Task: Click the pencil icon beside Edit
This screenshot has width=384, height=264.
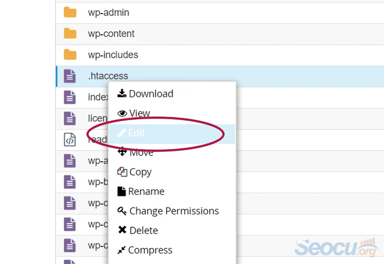Action: click(122, 132)
